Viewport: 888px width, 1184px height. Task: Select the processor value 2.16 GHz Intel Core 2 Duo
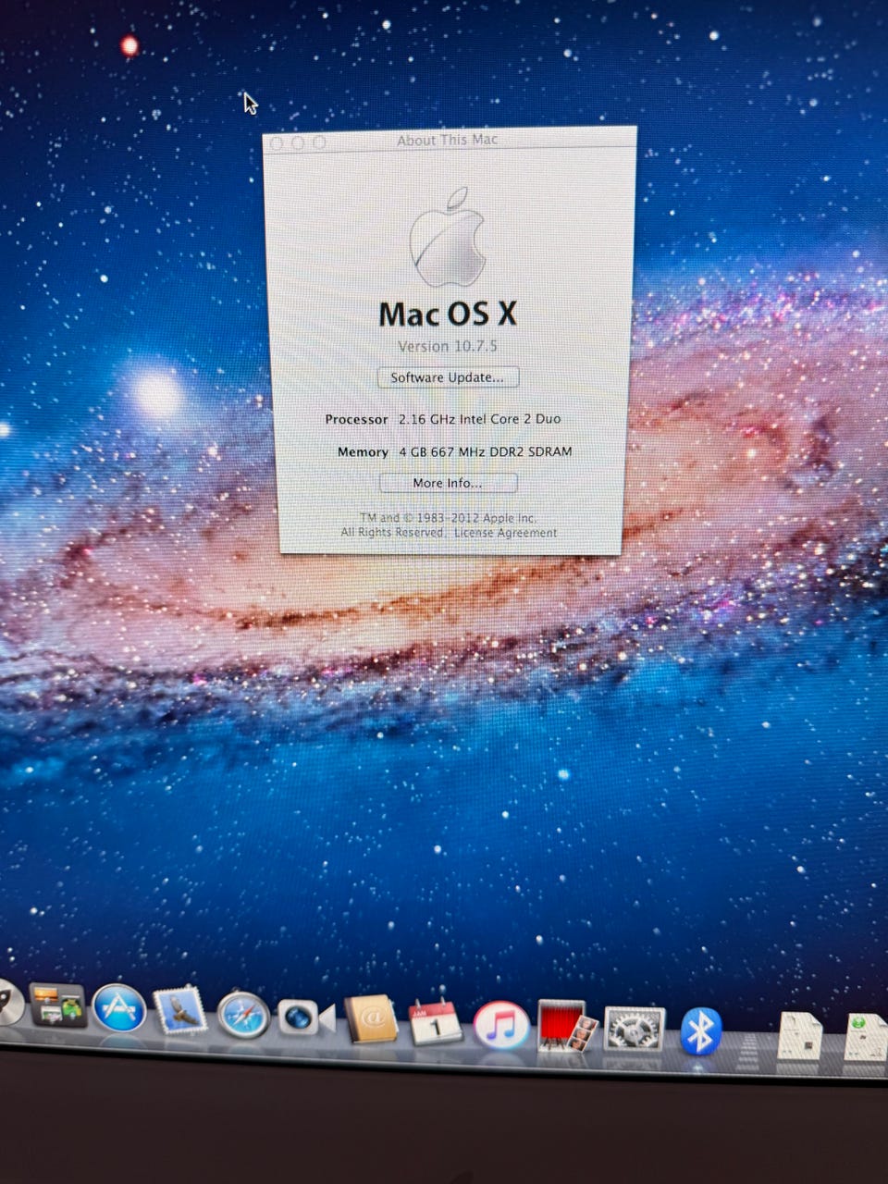[479, 419]
